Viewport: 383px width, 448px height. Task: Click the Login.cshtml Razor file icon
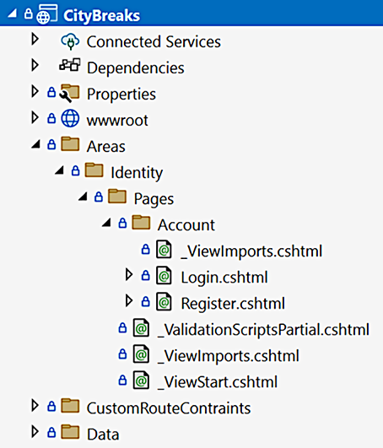click(164, 275)
